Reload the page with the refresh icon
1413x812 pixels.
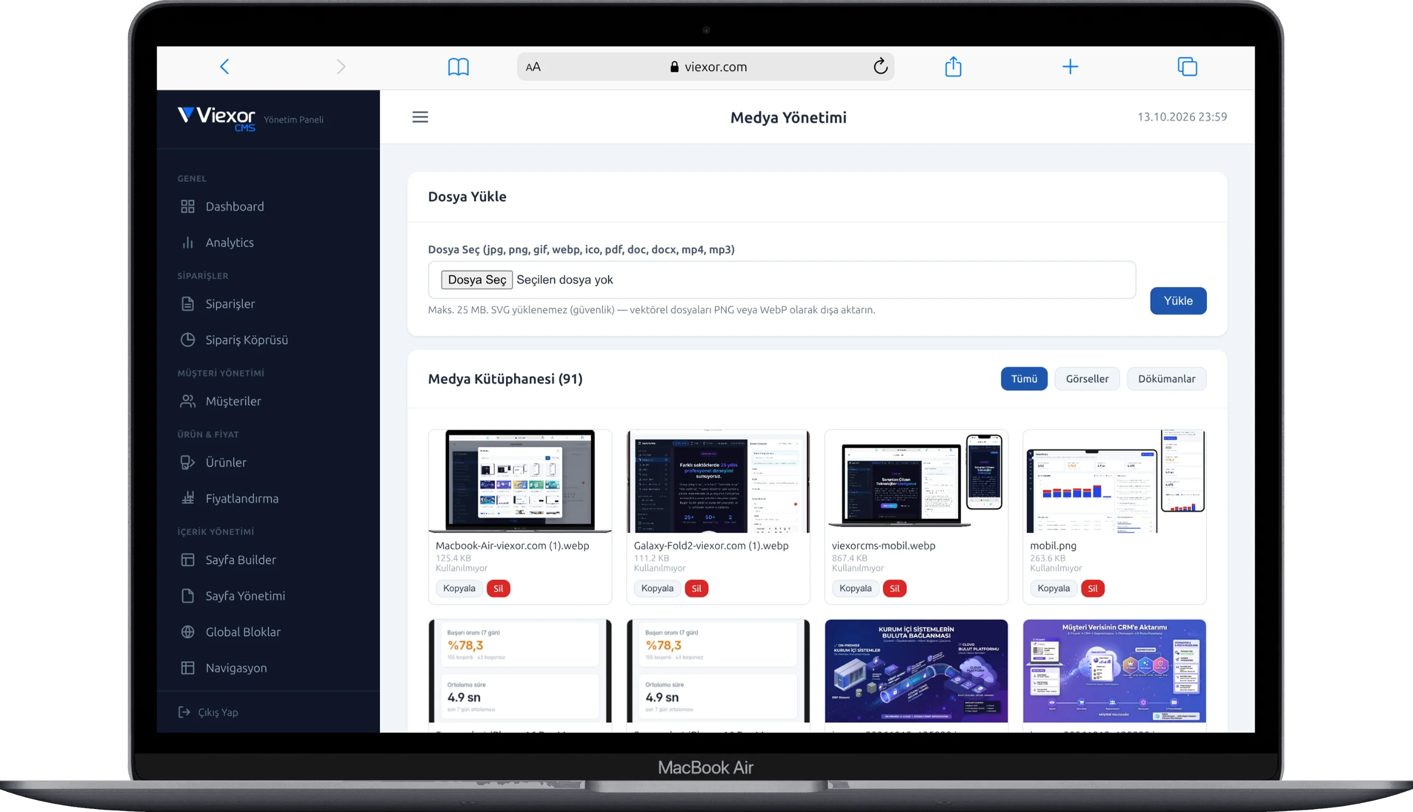tap(880, 66)
